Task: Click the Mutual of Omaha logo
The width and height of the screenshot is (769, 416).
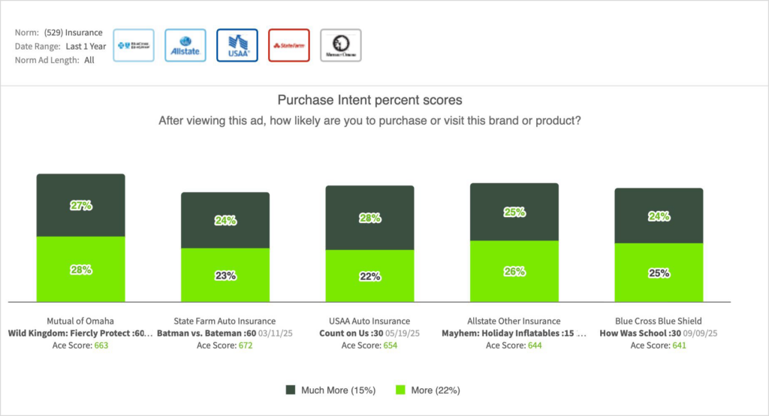Action: (x=340, y=45)
